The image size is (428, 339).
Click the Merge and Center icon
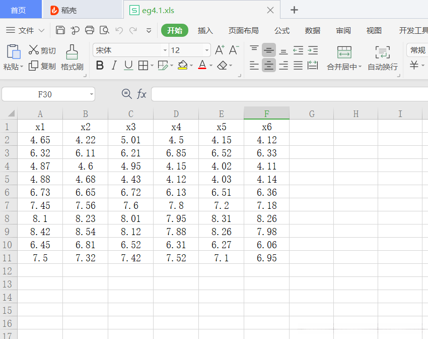coord(344,52)
